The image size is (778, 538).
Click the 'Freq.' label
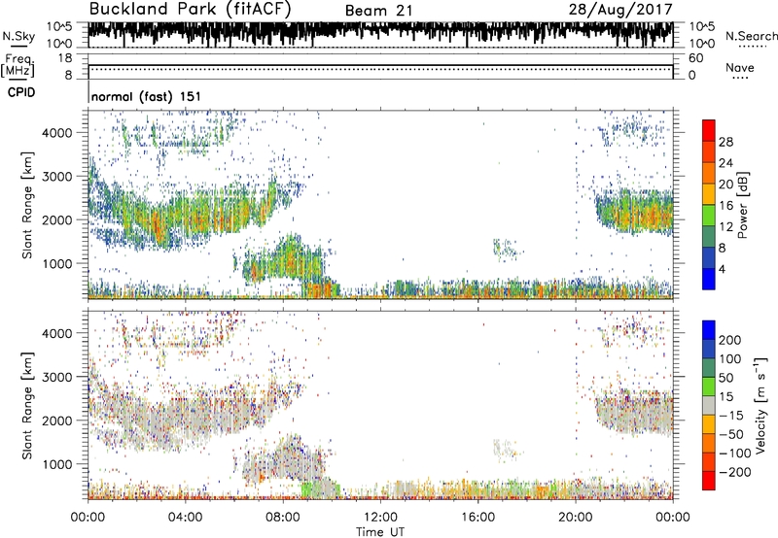coord(18,59)
